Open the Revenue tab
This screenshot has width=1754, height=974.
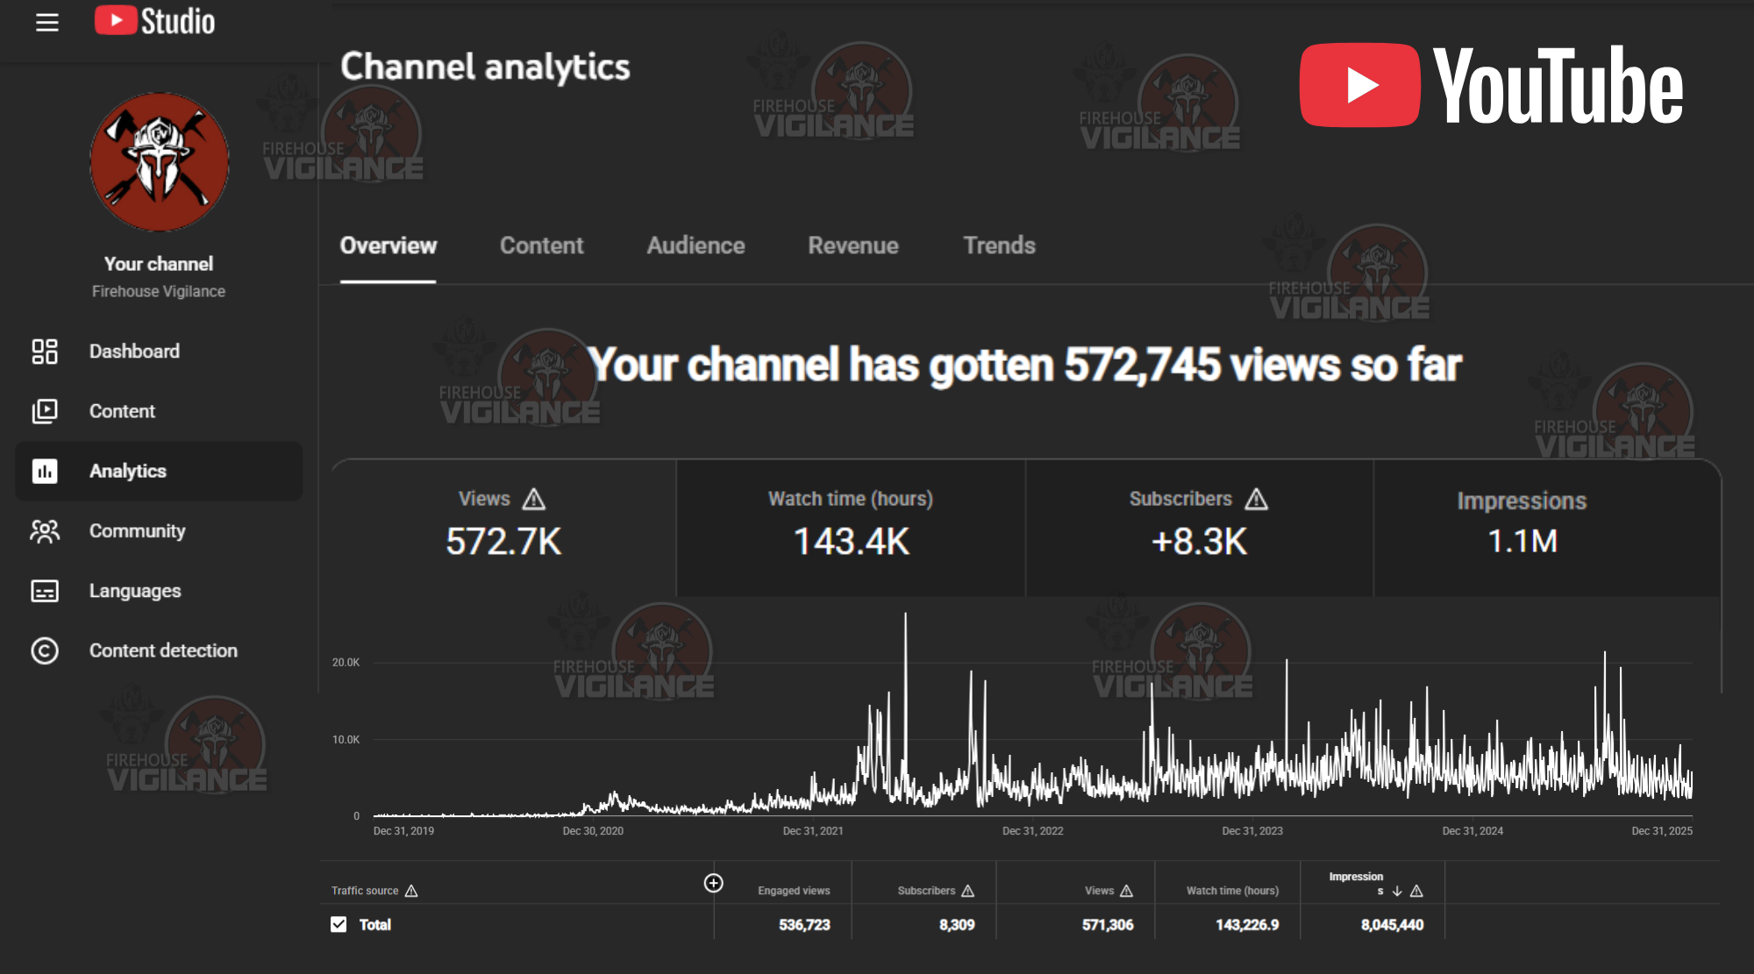click(852, 246)
